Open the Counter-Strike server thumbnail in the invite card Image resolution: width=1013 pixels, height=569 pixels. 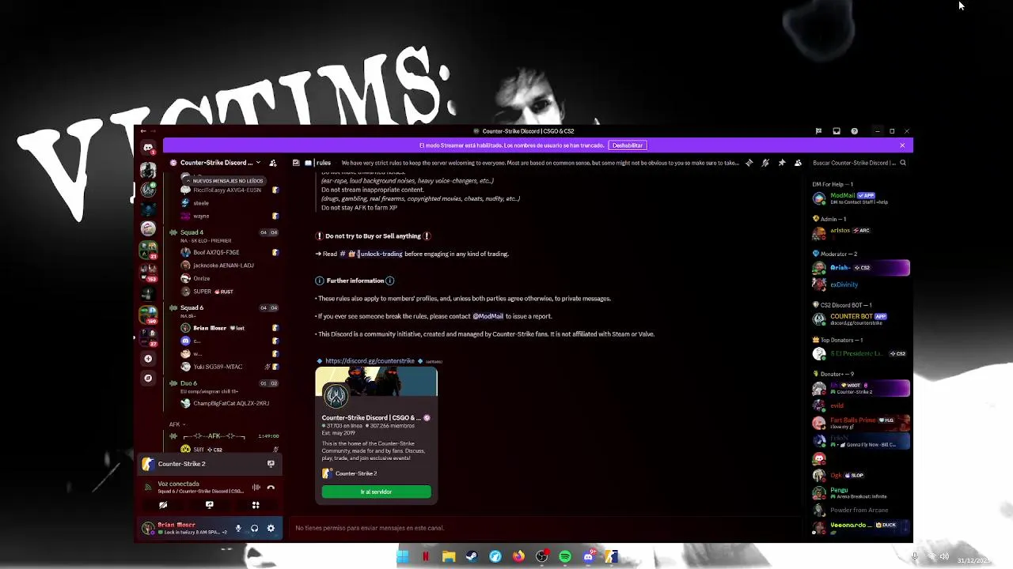(x=336, y=395)
